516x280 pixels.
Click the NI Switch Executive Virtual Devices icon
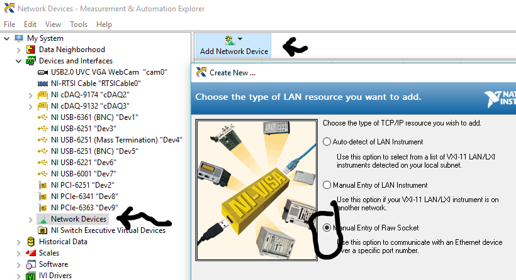pyautogui.click(x=42, y=230)
